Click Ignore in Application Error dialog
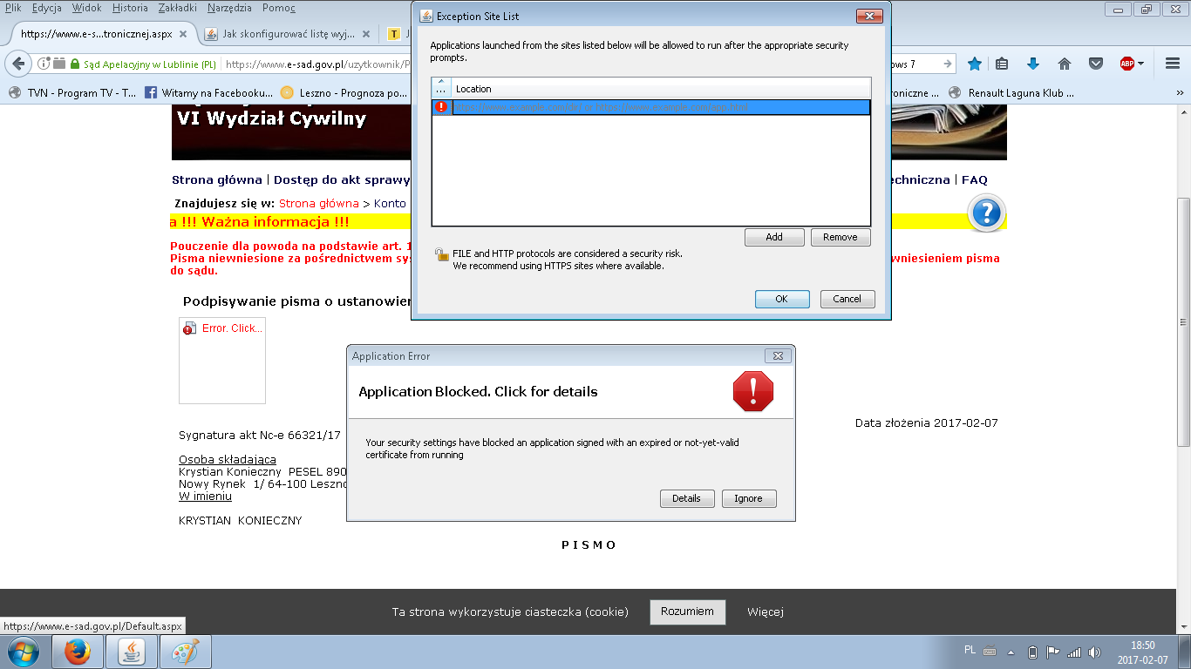Image resolution: width=1191 pixels, height=669 pixels. (748, 498)
